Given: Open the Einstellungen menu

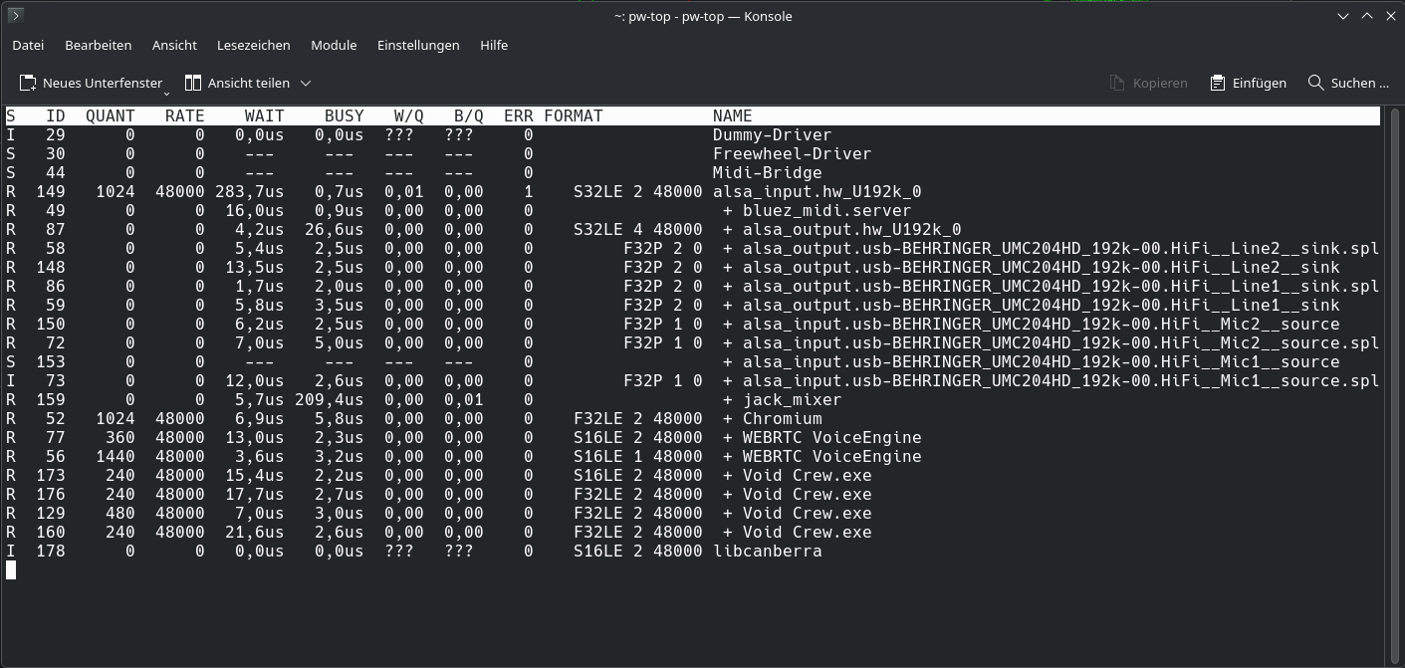Looking at the screenshot, I should [418, 45].
